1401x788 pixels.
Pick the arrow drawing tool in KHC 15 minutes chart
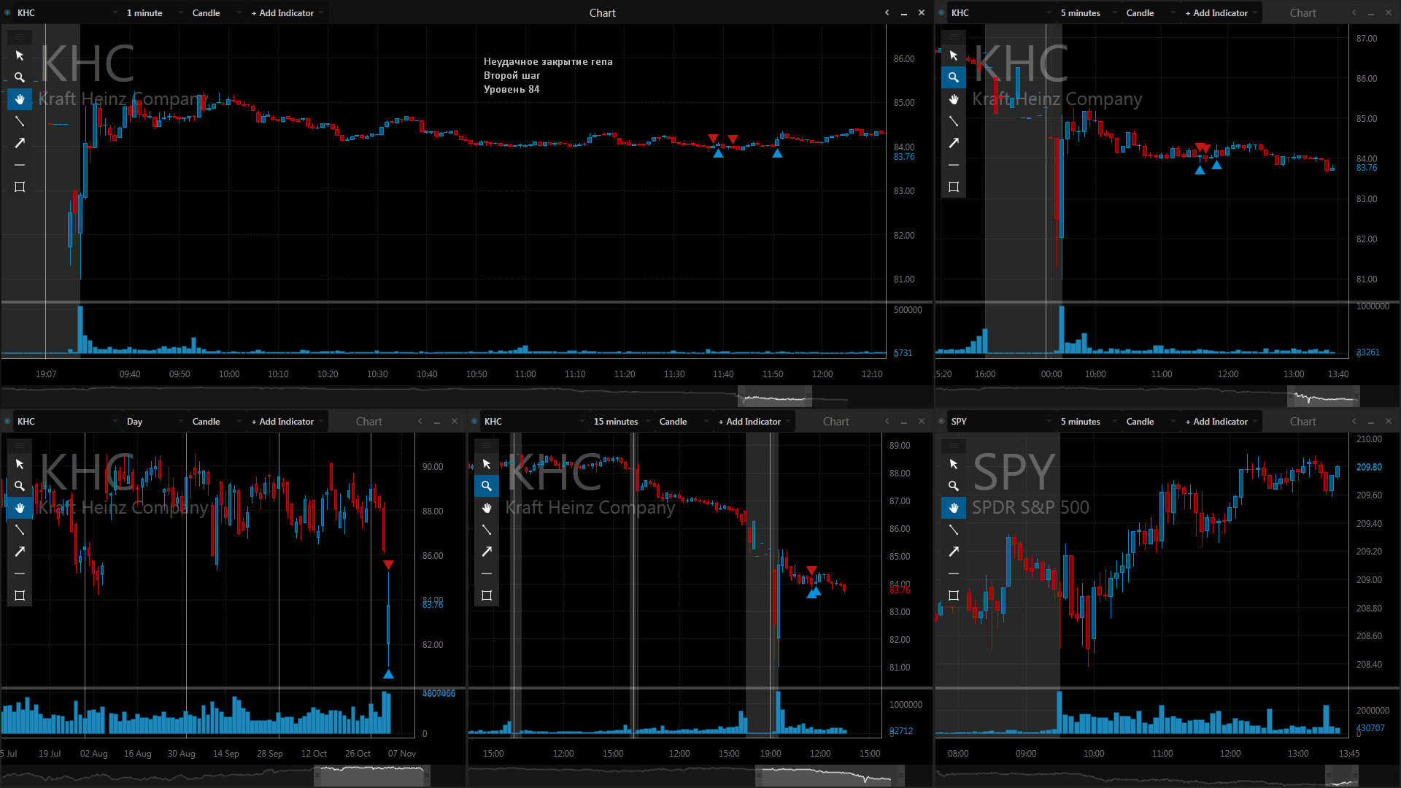[487, 552]
